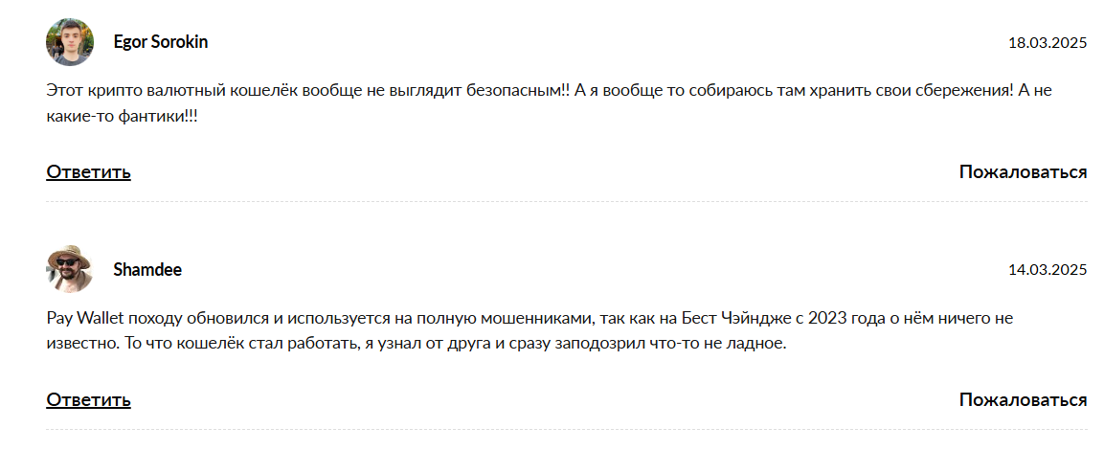Hit Пожаловаться on Shamdee's comment

pos(1023,400)
